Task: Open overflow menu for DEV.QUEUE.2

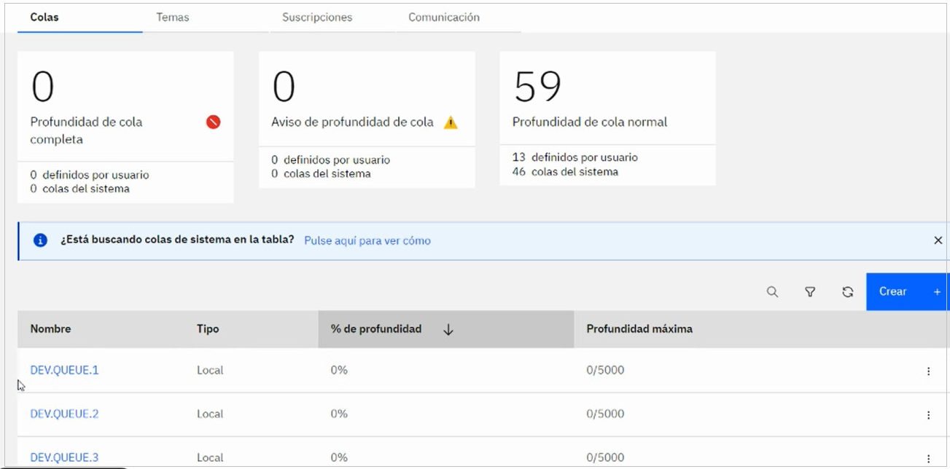Action: point(928,415)
